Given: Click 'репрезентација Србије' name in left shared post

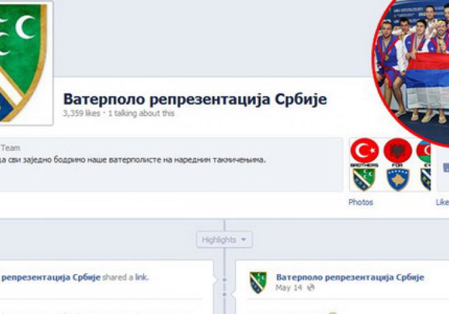Looking at the screenshot, I should tap(51, 277).
